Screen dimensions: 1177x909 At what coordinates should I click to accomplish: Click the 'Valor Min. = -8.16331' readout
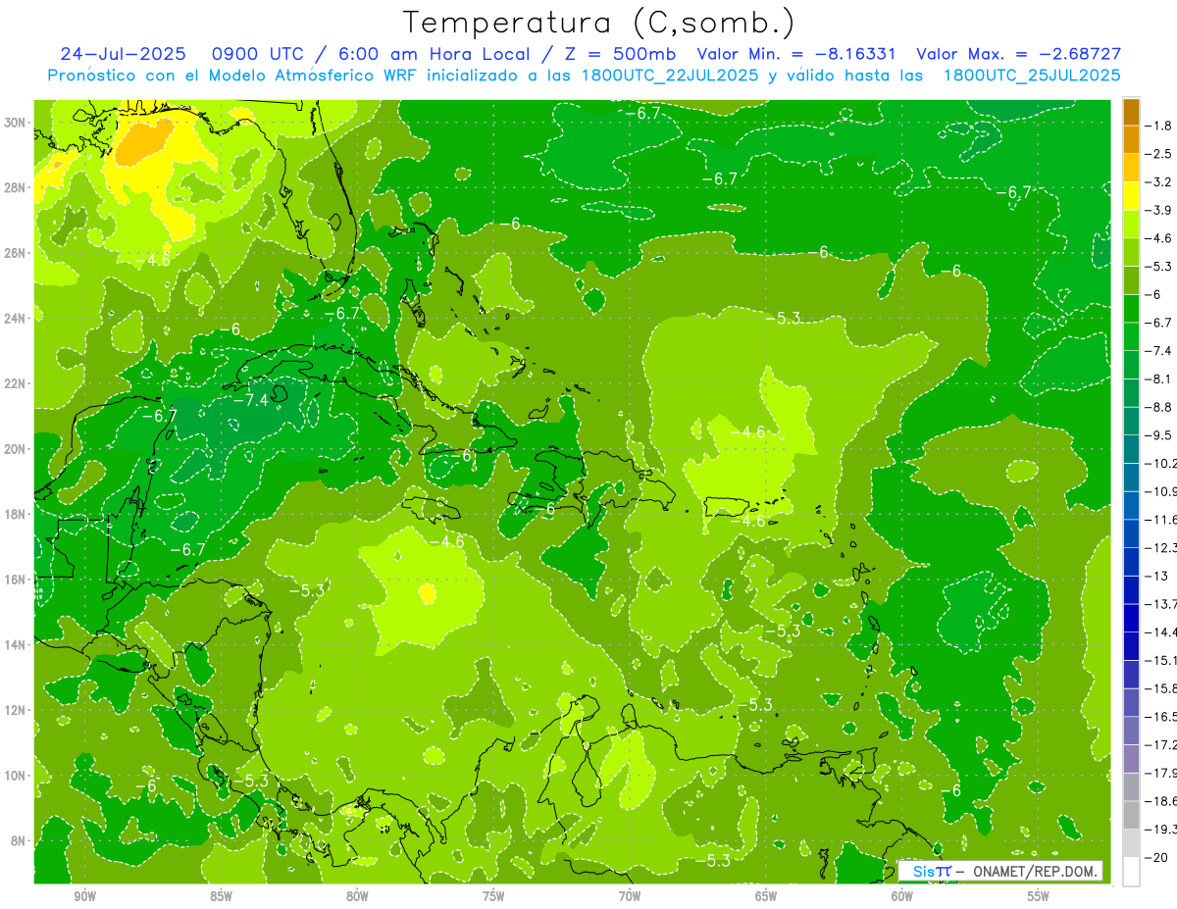click(795, 54)
